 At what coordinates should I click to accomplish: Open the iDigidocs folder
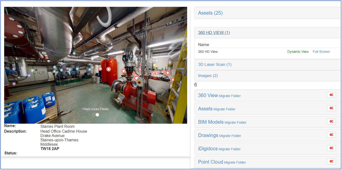click(x=208, y=149)
